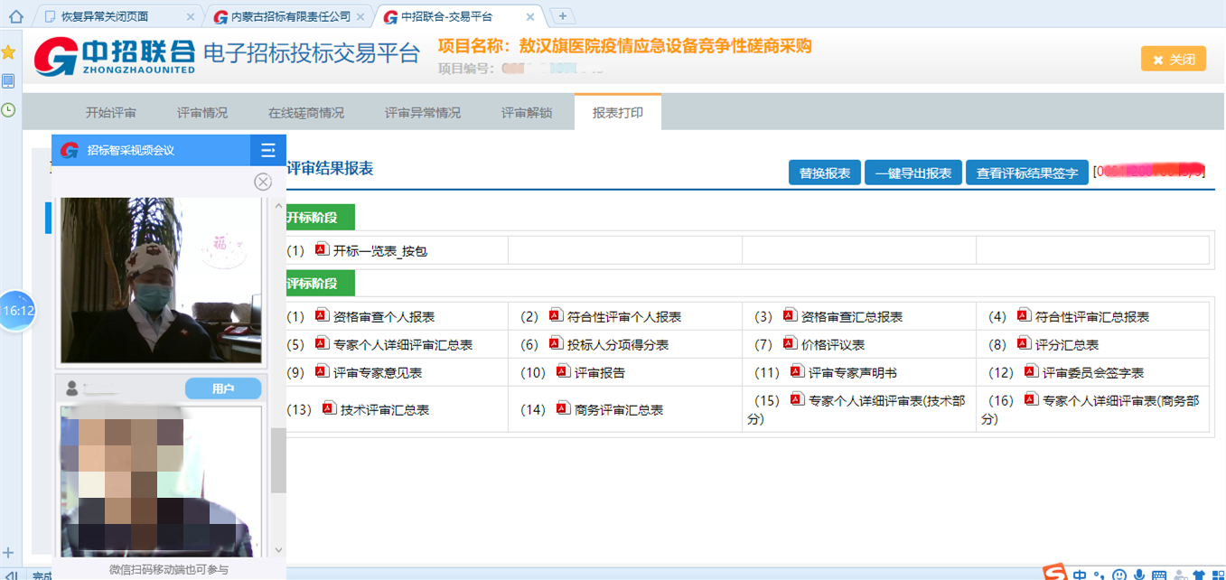Screen dimensions: 1226x580
Task: Switch to 开始评审 tab
Action: click(x=111, y=113)
